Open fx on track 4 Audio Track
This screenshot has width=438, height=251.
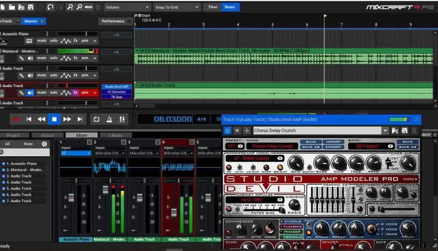click(x=76, y=93)
